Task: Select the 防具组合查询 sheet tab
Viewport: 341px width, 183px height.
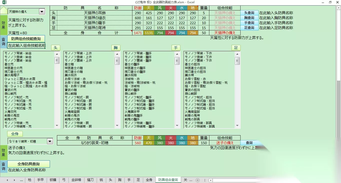Action: point(168,180)
